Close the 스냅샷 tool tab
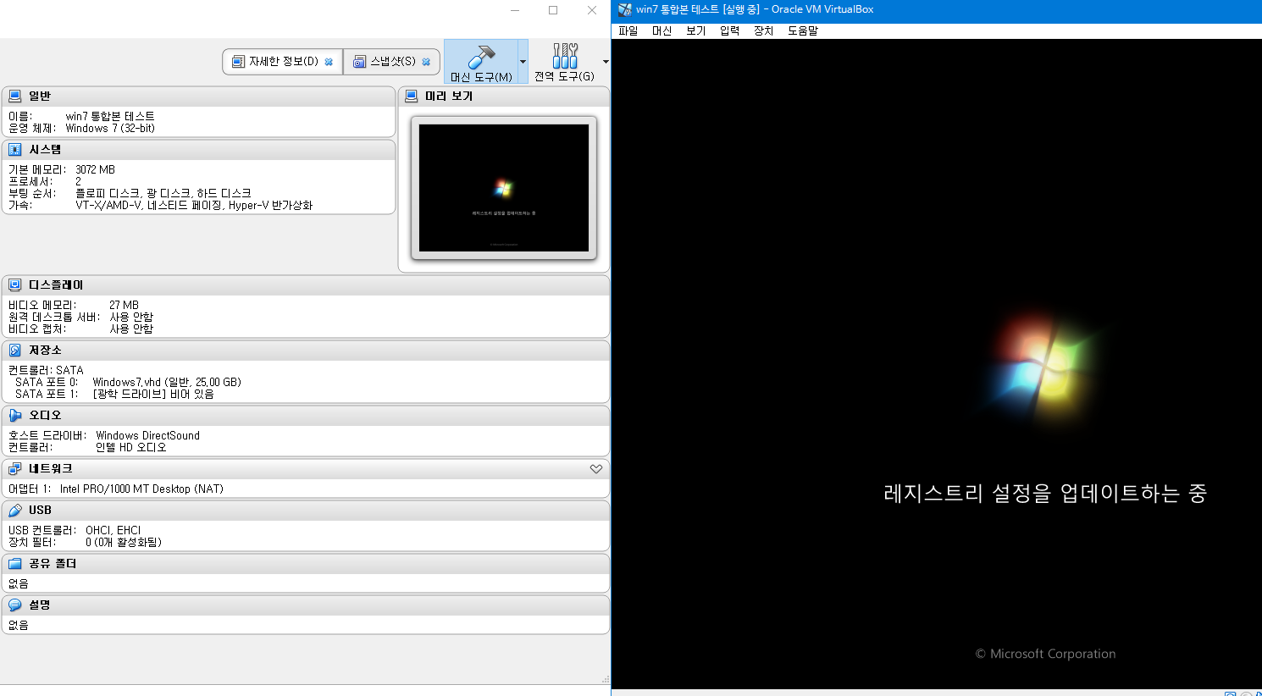Viewport: 1262px width, 696px height. pyautogui.click(x=426, y=62)
